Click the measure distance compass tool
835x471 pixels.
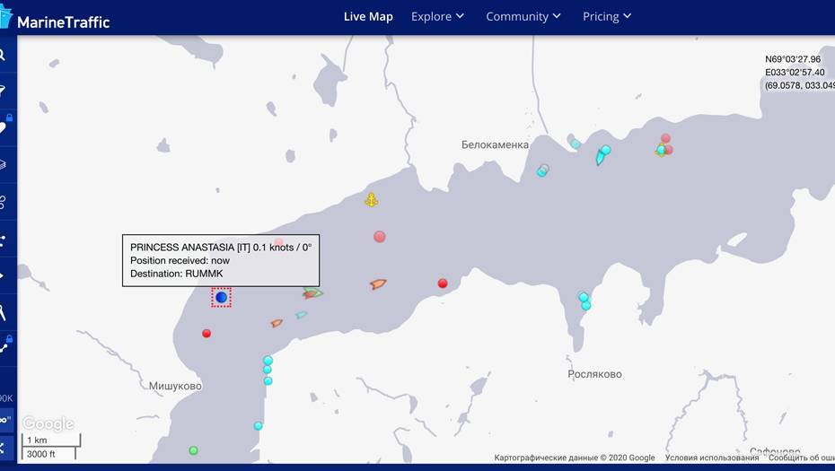point(3,312)
